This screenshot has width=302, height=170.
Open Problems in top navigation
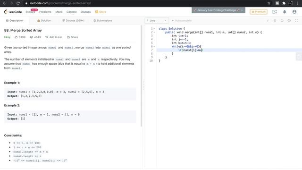45,12
